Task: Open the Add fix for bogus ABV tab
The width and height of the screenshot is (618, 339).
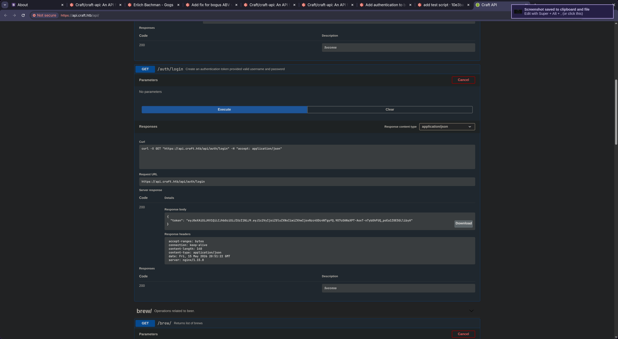Action: [212, 5]
